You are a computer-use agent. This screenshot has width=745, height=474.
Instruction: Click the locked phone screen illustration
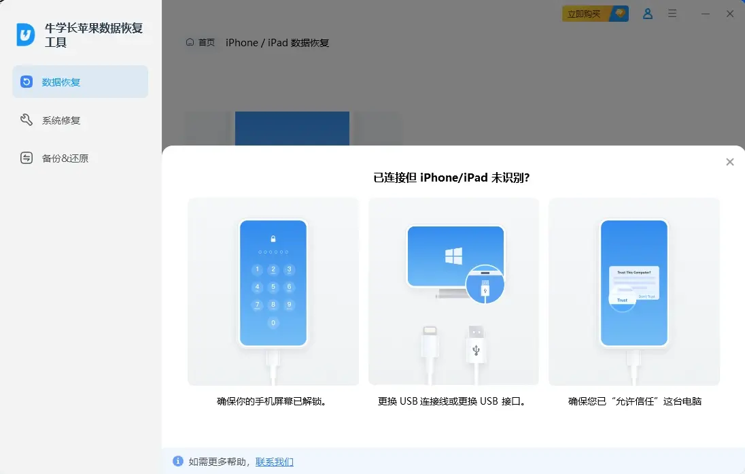point(273,292)
